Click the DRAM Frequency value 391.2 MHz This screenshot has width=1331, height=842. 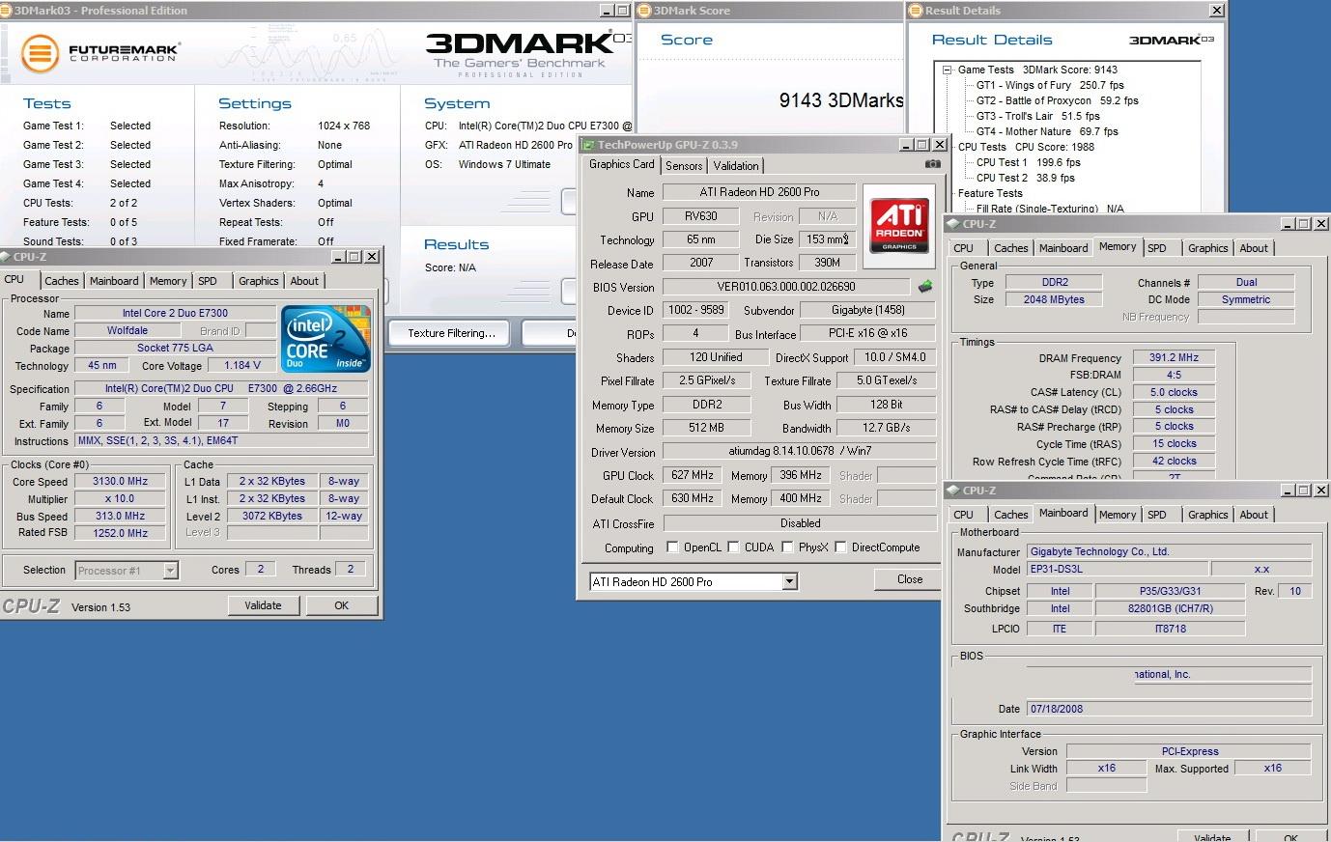click(1174, 357)
